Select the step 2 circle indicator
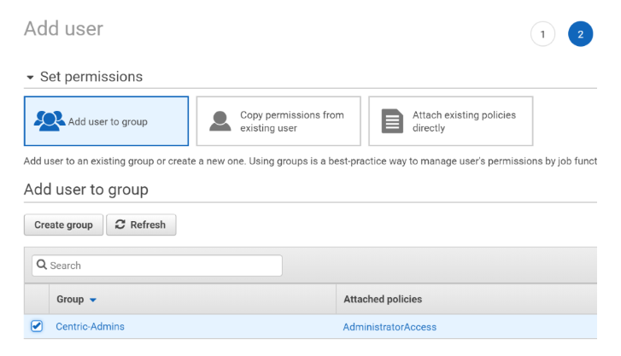 580,34
